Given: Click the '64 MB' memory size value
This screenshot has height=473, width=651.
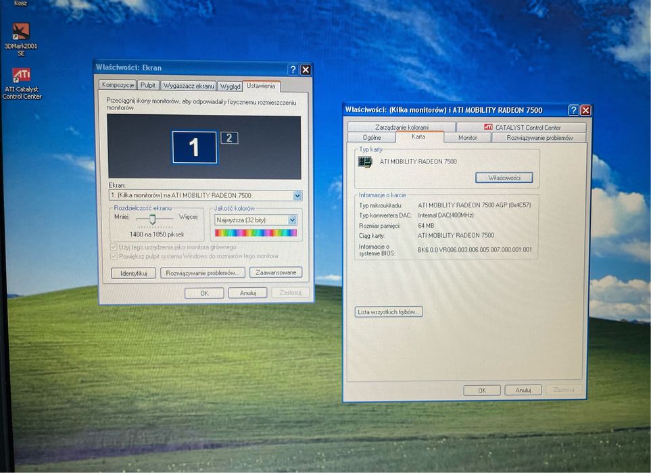Looking at the screenshot, I should 426,226.
